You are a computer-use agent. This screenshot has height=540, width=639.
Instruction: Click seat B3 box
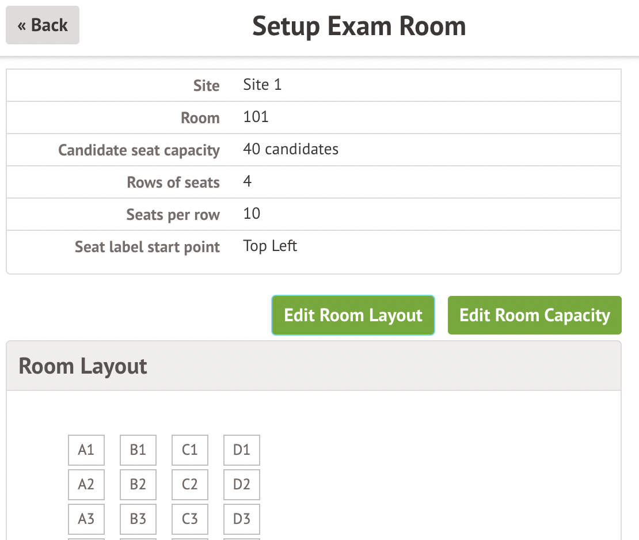pyautogui.click(x=138, y=519)
